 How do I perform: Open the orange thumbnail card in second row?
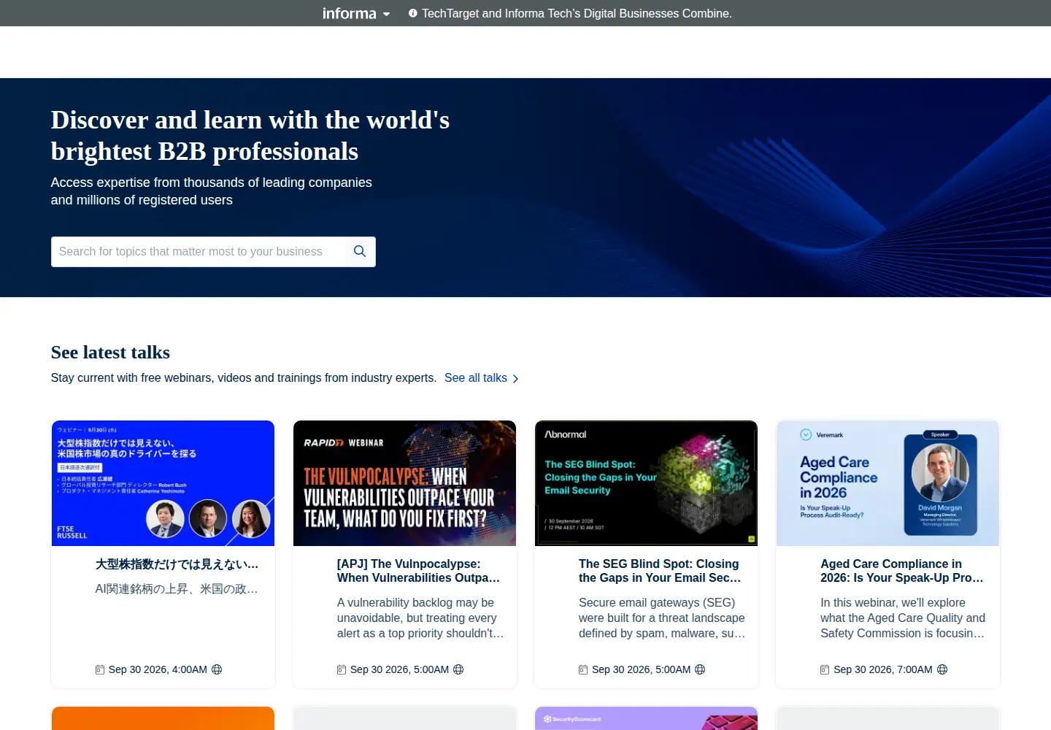(x=163, y=718)
